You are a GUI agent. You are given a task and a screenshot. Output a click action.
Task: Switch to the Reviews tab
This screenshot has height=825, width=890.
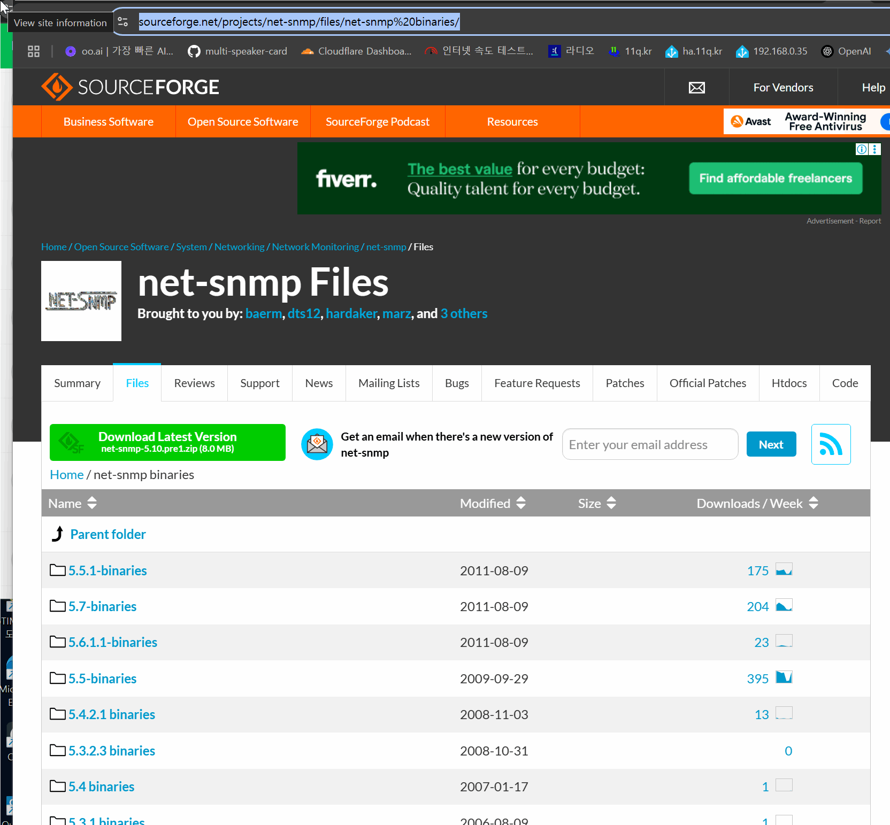pos(194,383)
